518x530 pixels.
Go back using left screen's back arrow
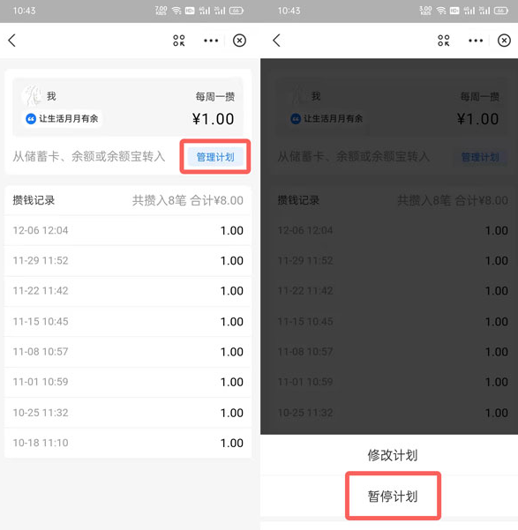(x=11, y=41)
